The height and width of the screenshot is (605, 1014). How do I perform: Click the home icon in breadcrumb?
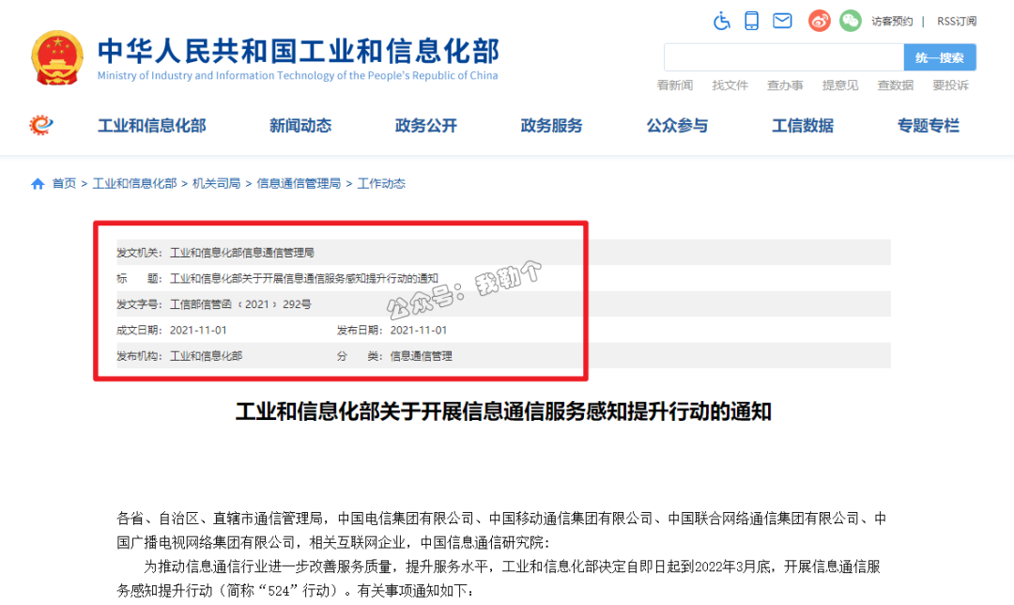point(38,184)
